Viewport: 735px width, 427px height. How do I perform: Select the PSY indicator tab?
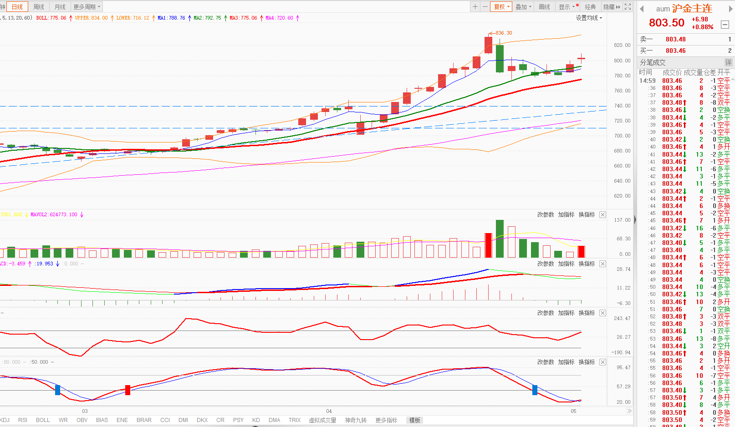click(x=238, y=420)
